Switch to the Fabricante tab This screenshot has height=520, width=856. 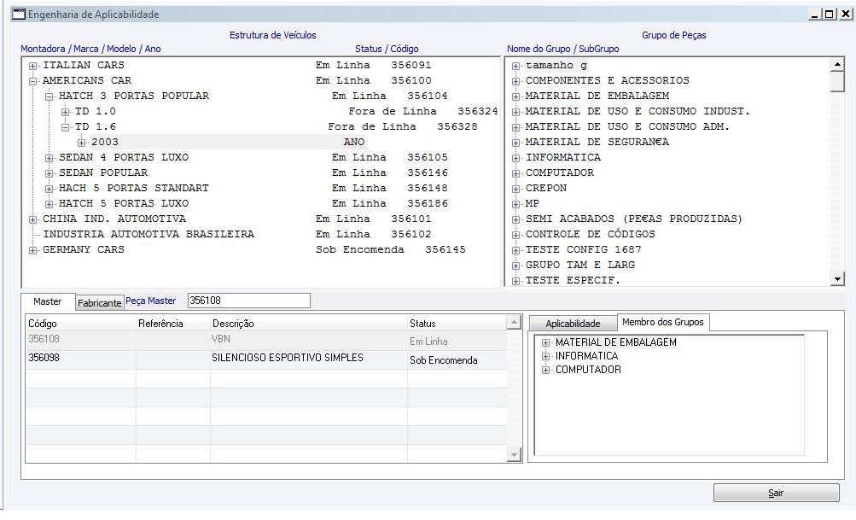point(99,303)
